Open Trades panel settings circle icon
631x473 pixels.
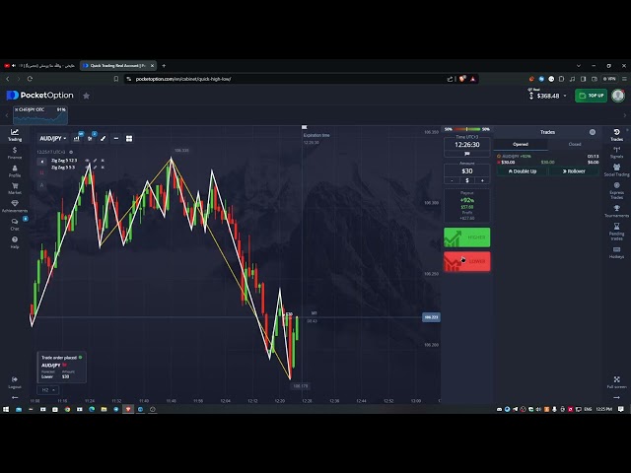[593, 132]
